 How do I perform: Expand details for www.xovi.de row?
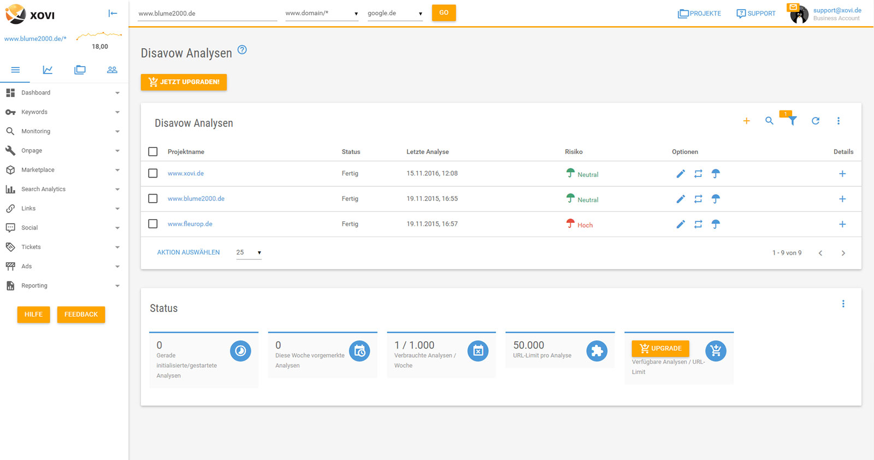click(842, 174)
